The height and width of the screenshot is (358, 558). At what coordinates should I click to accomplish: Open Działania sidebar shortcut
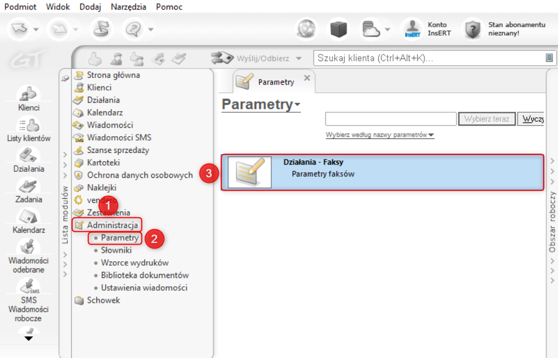tap(28, 160)
